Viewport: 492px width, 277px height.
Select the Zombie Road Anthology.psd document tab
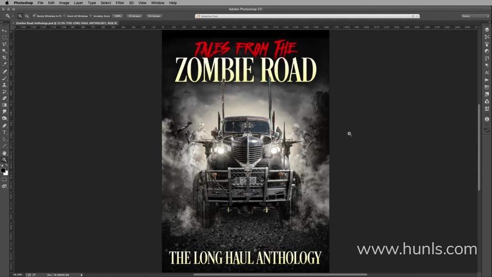67,23
